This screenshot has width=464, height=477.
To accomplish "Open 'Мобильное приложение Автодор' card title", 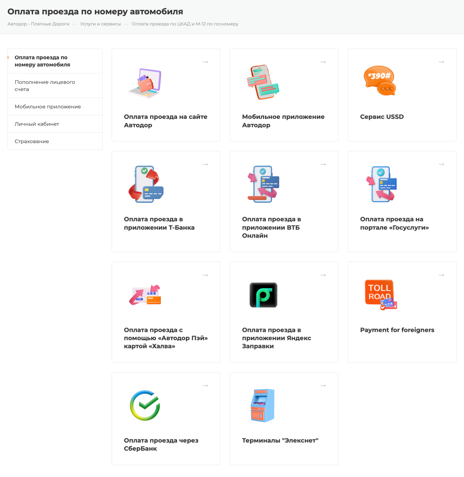I will 283,121.
